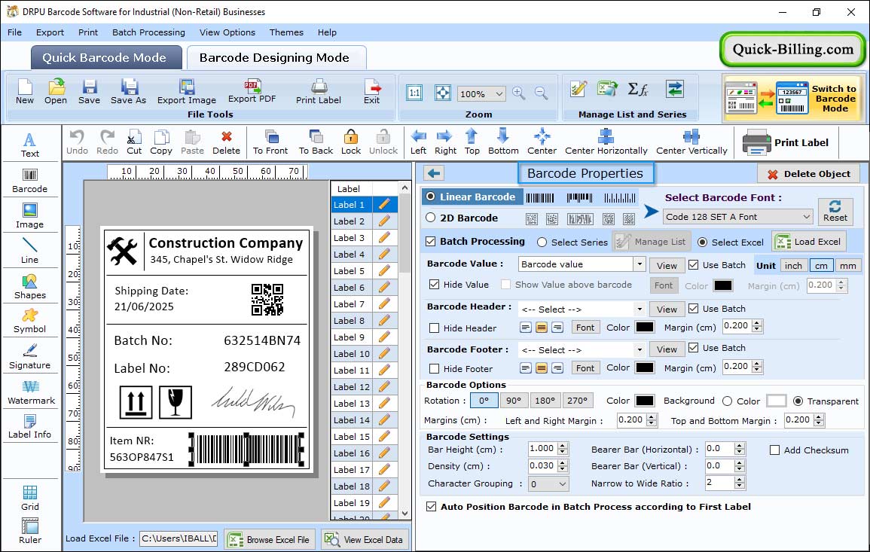Choose the Select Series radio button
This screenshot has height=552, width=870.
click(542, 242)
